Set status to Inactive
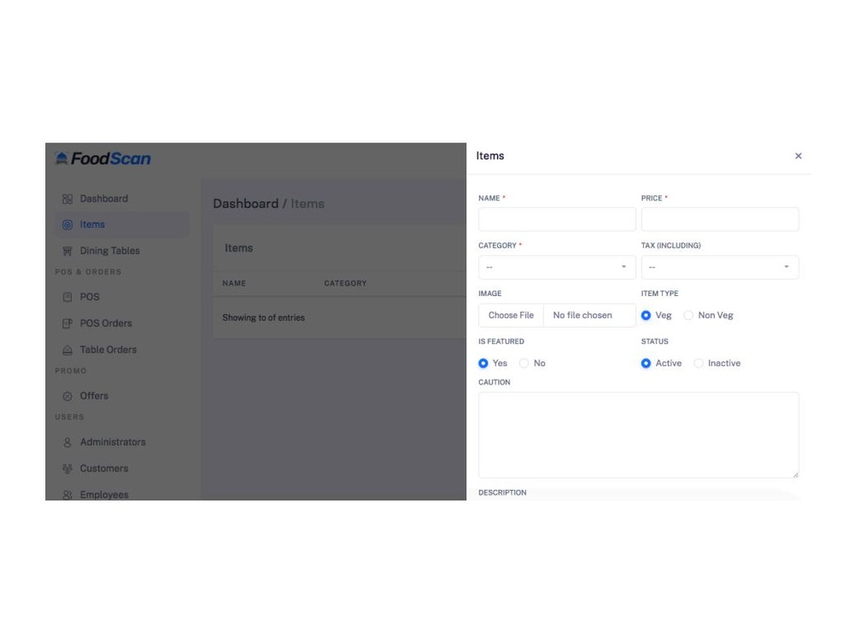 [x=699, y=363]
